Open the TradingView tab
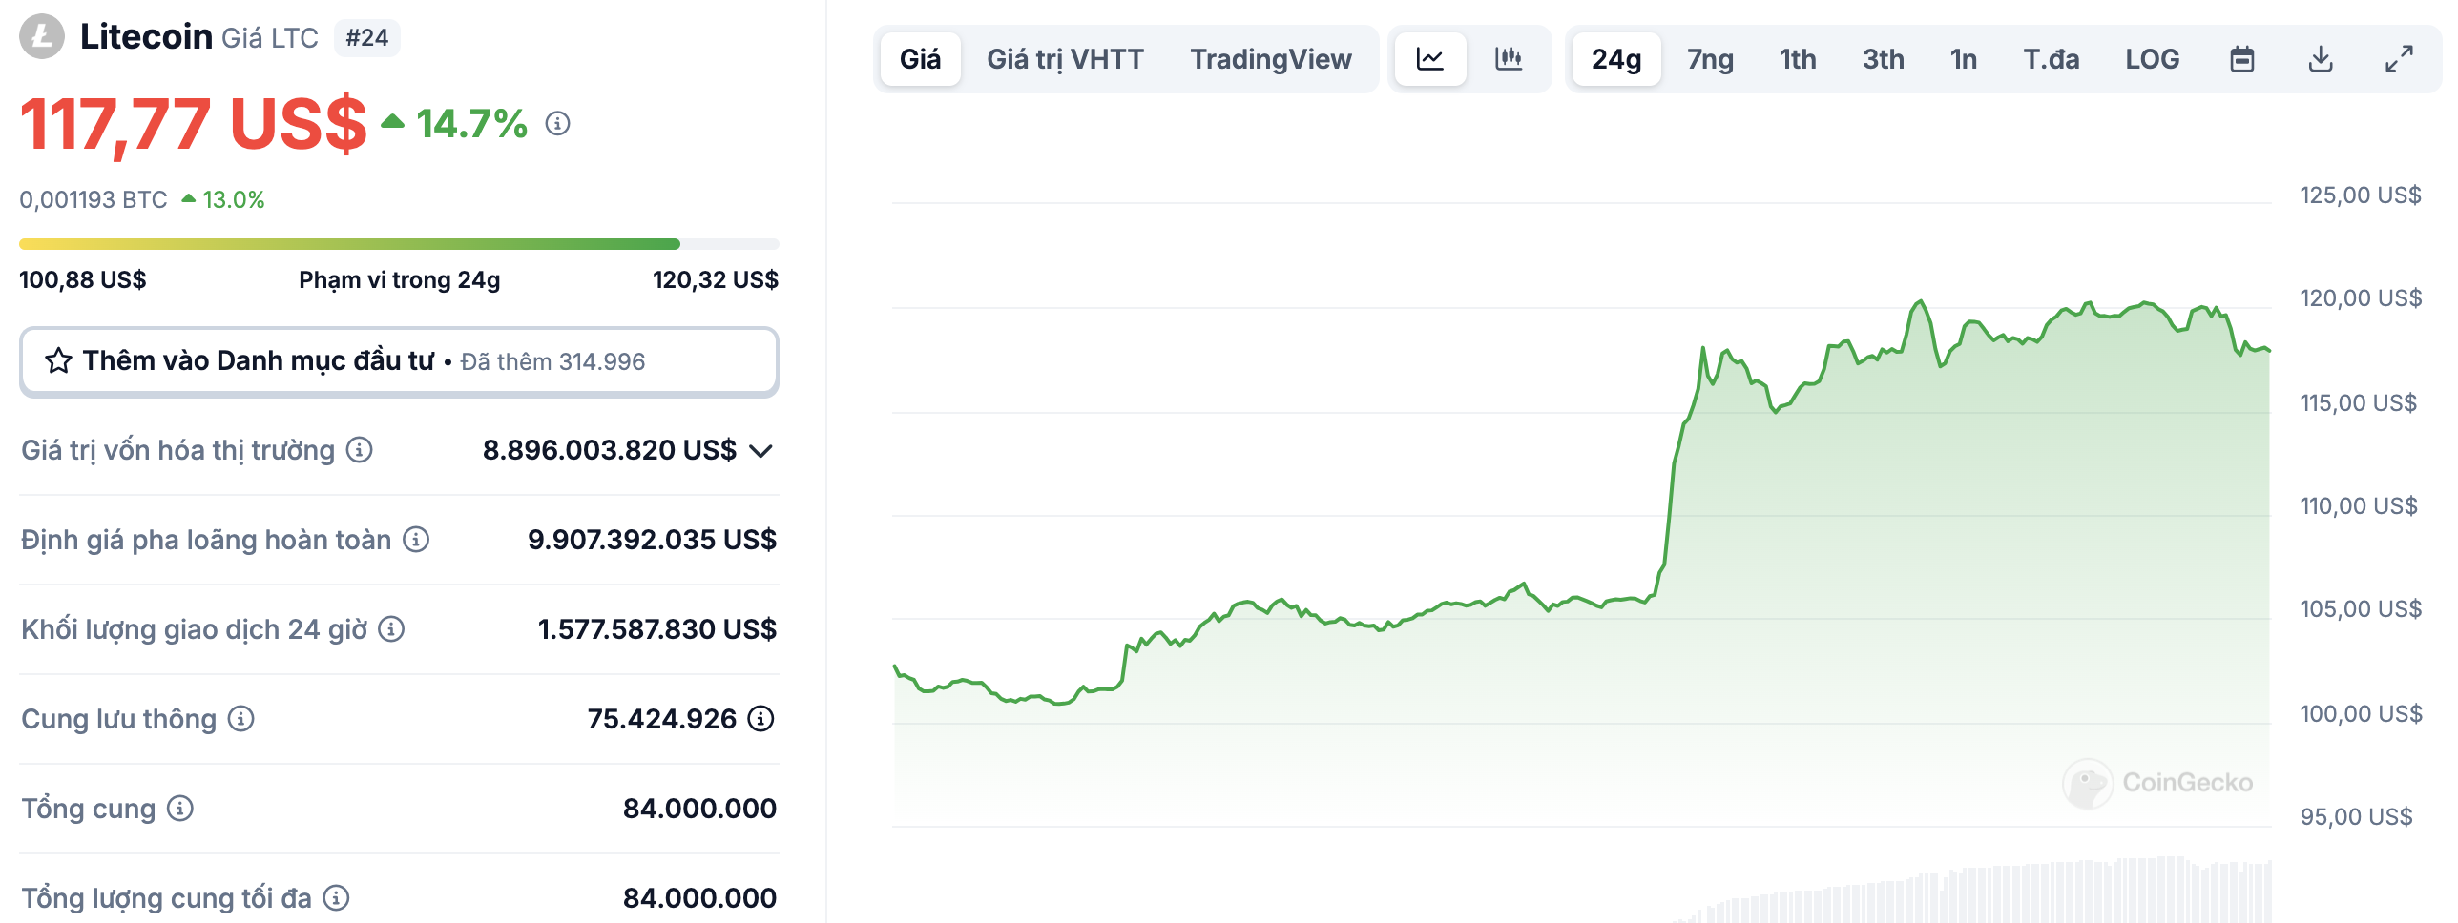Viewport: 2458px width, 923px height. click(x=1270, y=59)
